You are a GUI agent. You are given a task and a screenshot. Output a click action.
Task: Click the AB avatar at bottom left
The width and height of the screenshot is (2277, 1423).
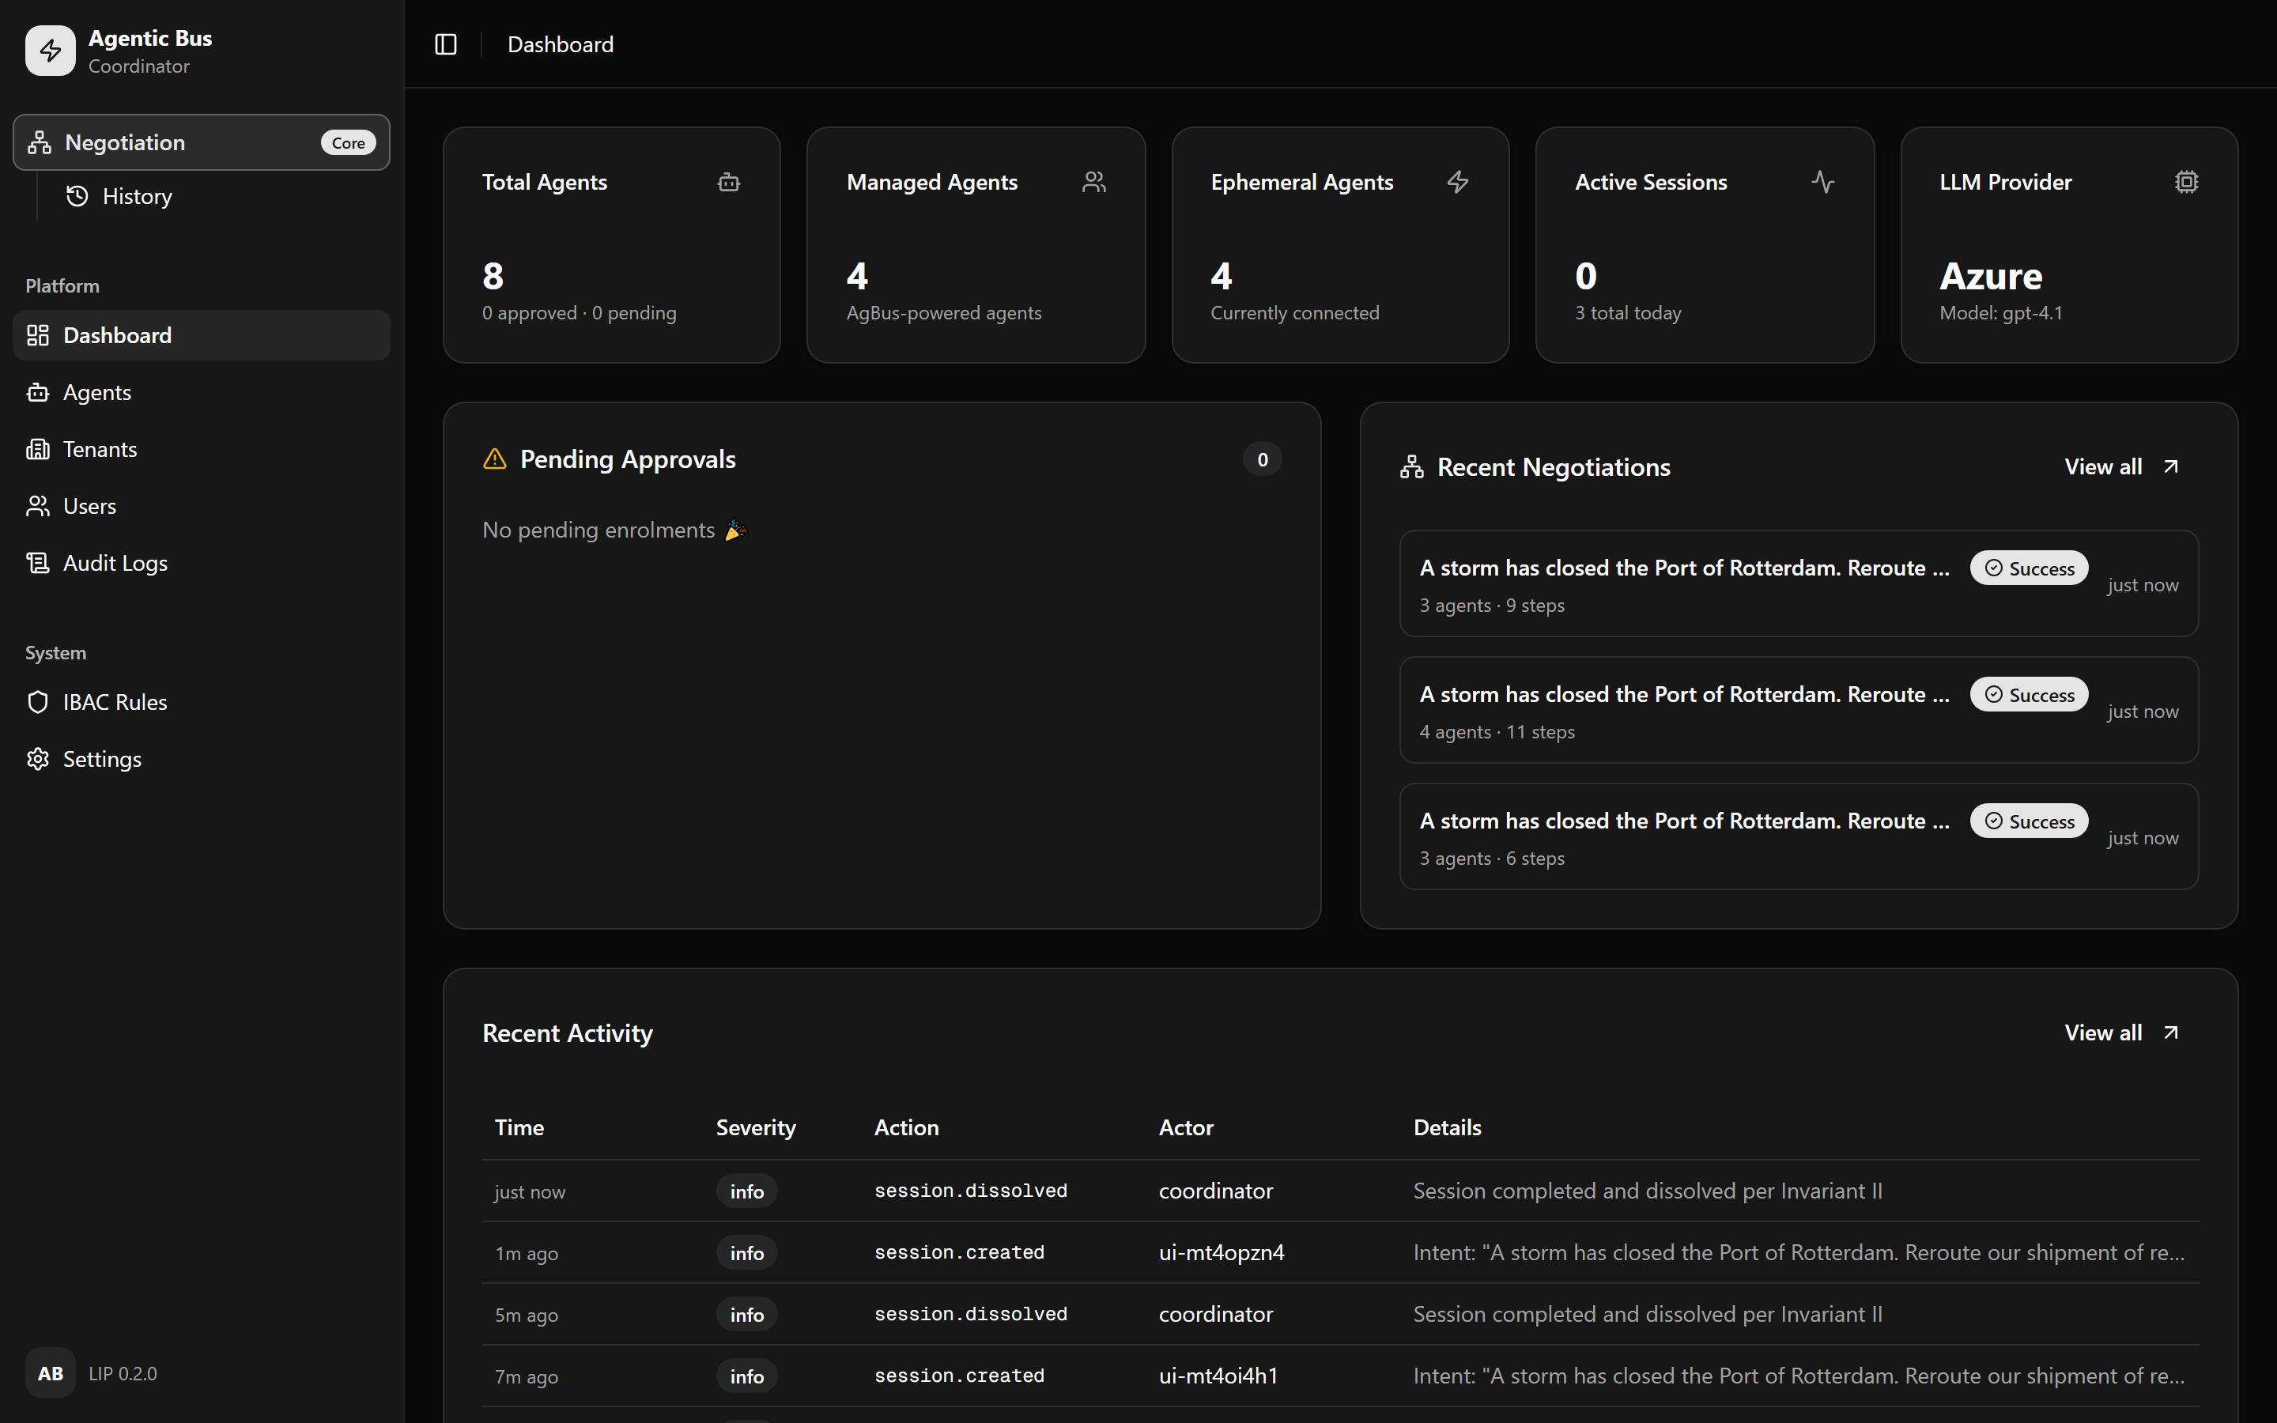click(x=50, y=1373)
